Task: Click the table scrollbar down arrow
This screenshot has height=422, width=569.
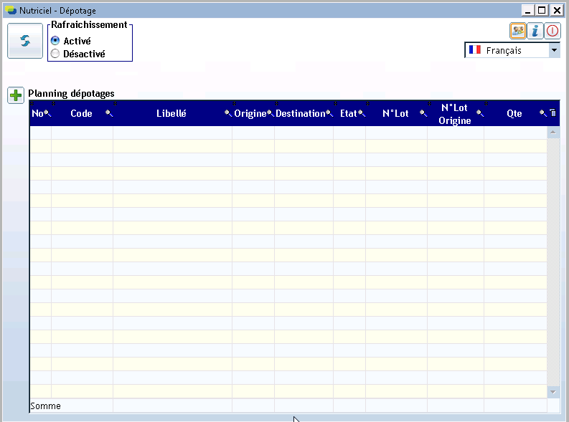Action: (553, 392)
